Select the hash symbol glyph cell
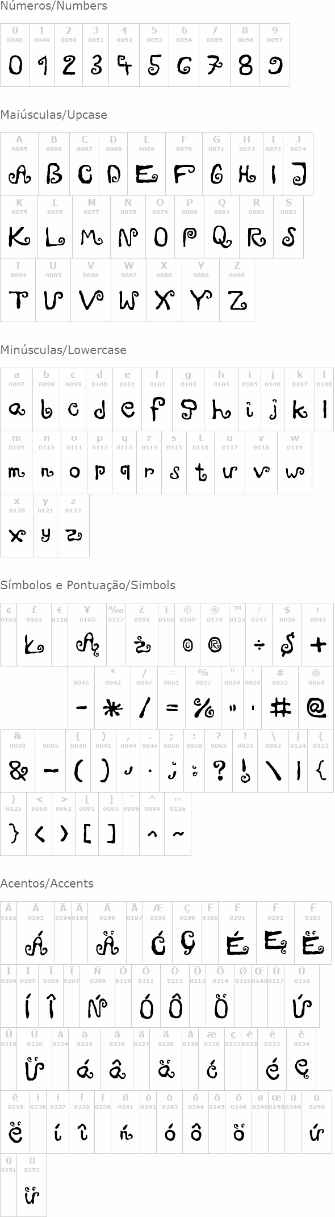335x1217 pixels. pos(280,698)
